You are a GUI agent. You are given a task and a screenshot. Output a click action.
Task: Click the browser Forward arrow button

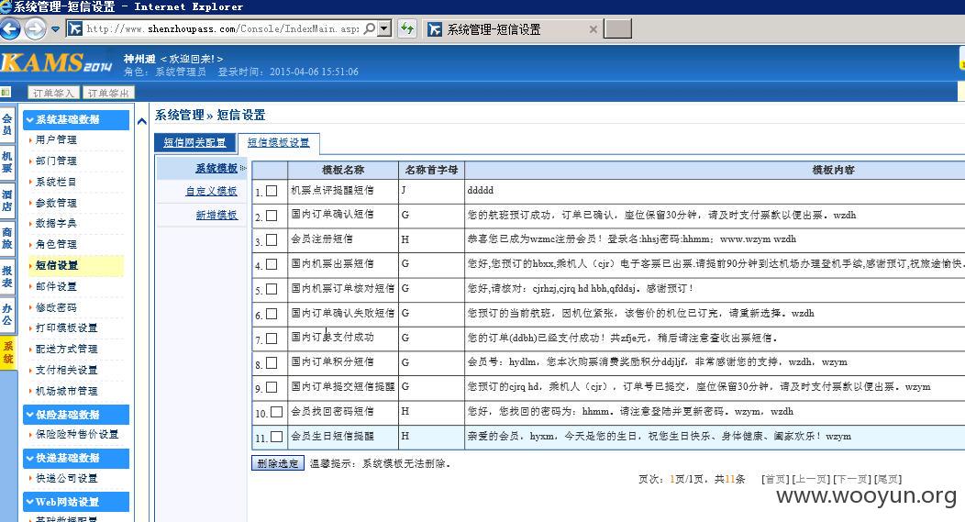(x=35, y=29)
